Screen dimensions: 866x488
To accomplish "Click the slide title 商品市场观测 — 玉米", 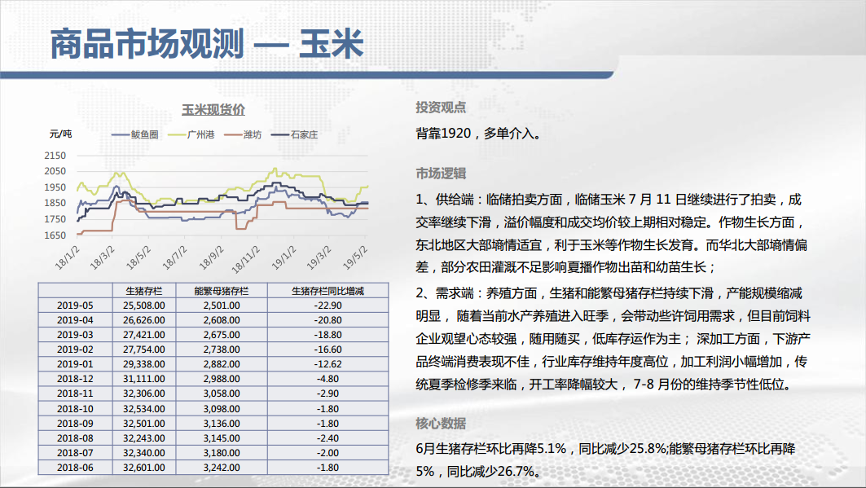I will click(x=207, y=44).
